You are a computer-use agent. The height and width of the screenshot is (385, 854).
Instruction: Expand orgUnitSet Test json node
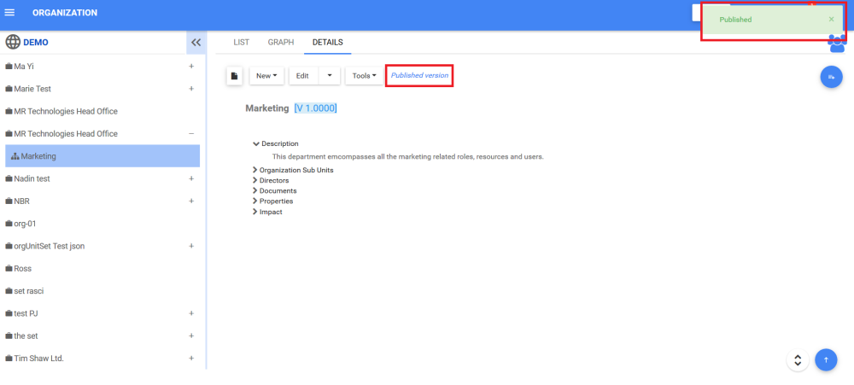(x=191, y=246)
